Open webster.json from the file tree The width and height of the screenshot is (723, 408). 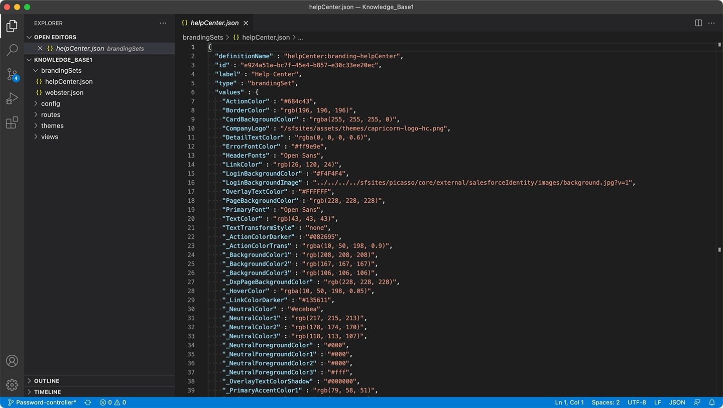(64, 92)
